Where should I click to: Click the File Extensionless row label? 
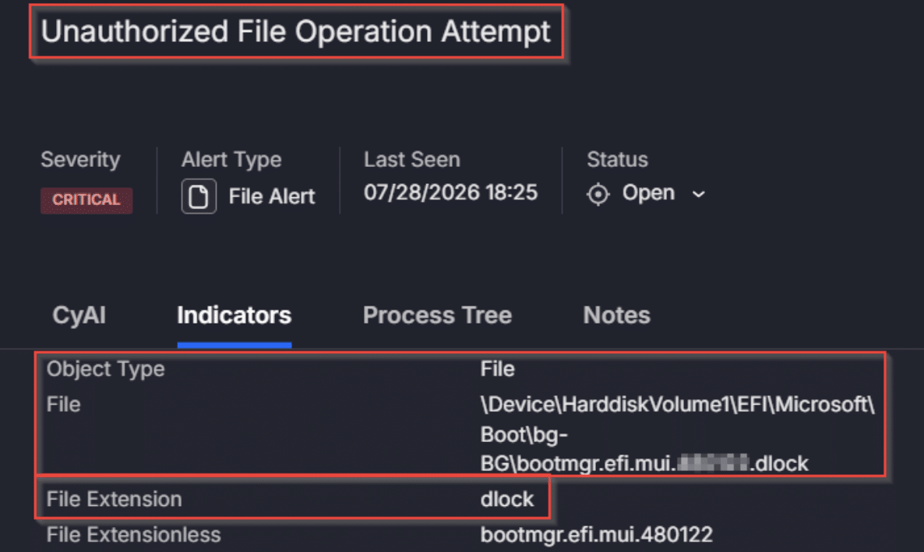point(134,535)
